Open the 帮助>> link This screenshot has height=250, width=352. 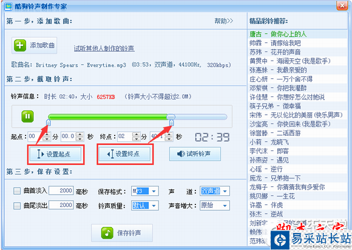[x=223, y=21]
